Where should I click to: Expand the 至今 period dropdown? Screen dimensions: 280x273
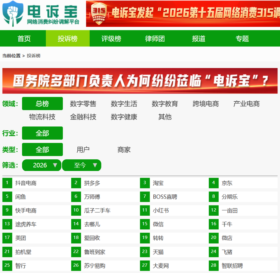tap(81, 165)
